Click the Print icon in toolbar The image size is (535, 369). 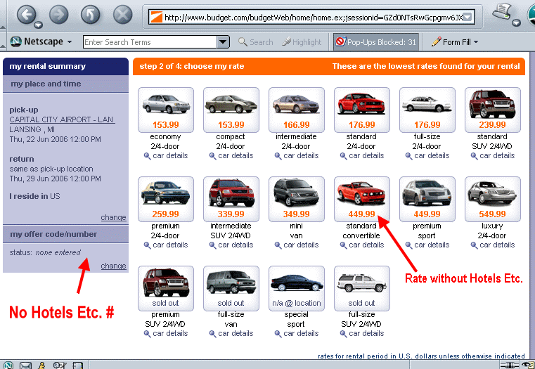[501, 11]
